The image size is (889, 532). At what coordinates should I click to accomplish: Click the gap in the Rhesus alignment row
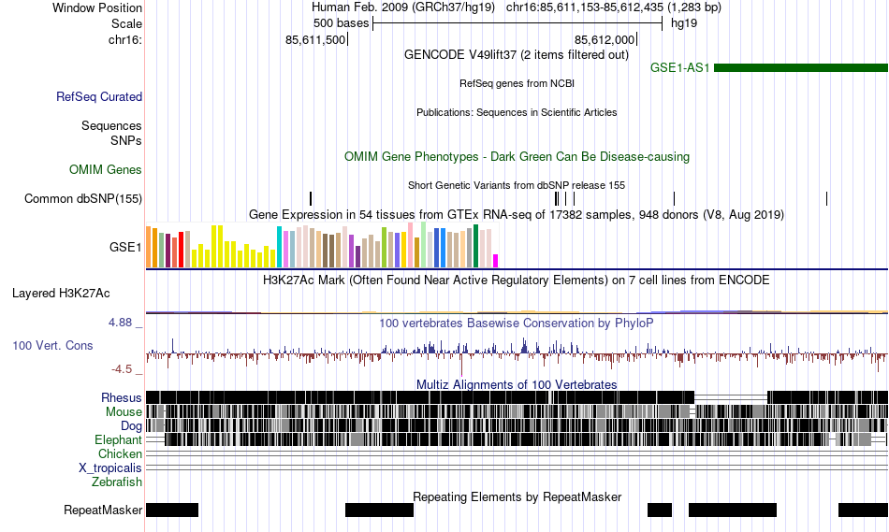tap(731, 397)
